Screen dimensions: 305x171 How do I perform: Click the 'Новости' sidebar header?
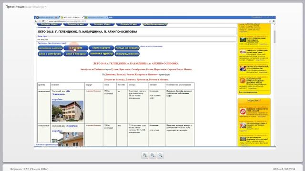click(253, 100)
